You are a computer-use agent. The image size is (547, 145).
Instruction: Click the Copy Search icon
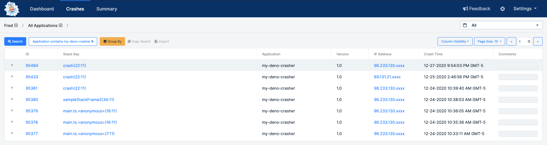[129, 41]
